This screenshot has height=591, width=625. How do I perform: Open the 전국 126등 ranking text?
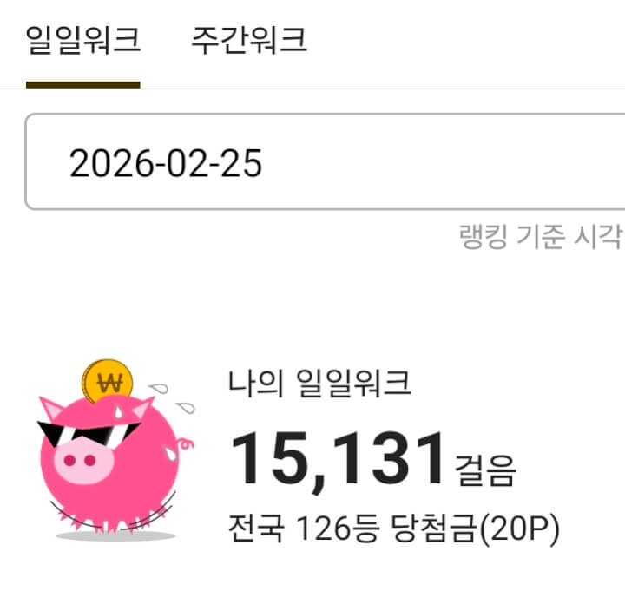click(303, 529)
